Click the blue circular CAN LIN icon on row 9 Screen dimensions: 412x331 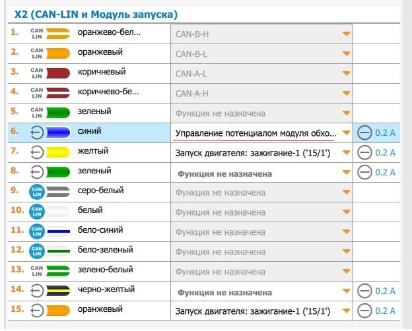coord(37,192)
